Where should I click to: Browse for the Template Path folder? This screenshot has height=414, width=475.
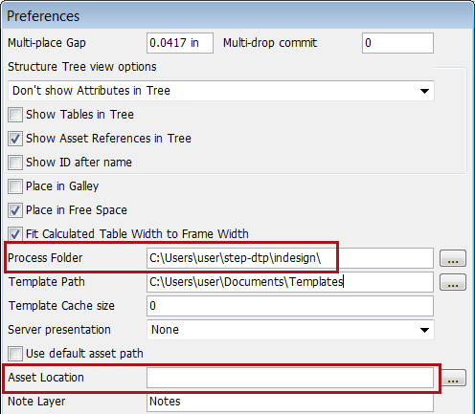pyautogui.click(x=453, y=282)
